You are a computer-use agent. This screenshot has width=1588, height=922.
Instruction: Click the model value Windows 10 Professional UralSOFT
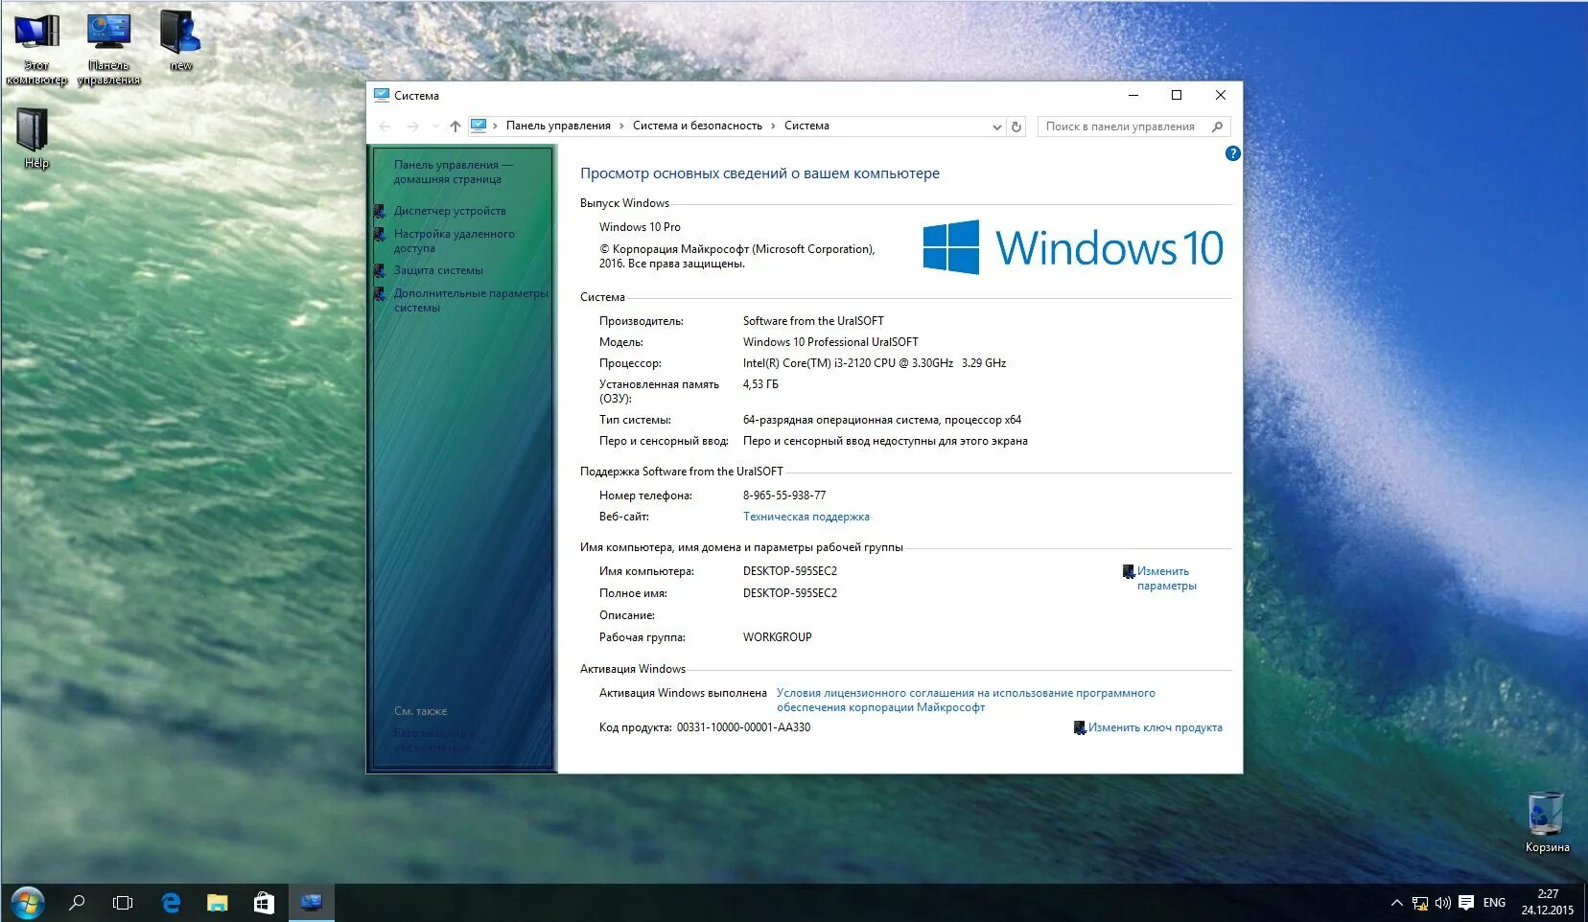point(830,342)
